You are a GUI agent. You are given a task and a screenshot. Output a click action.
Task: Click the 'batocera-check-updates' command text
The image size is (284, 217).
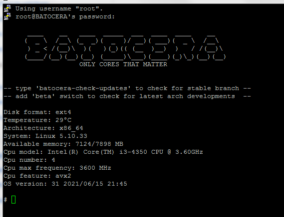tap(83, 89)
